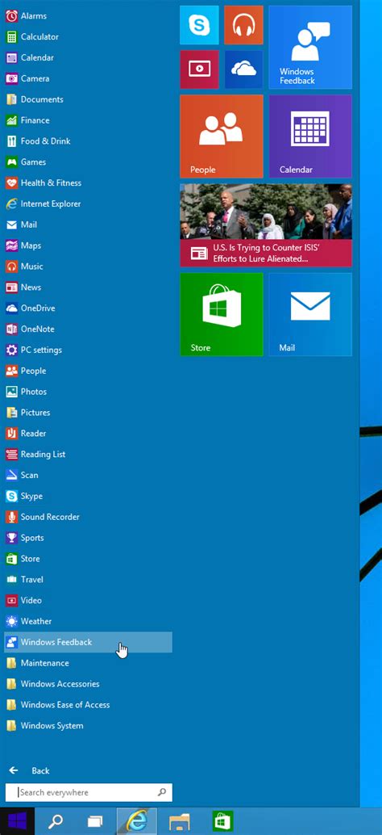Select Skype in the apps list

88,496
